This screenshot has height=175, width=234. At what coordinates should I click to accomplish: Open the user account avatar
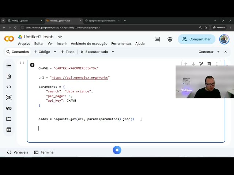tap(224, 39)
